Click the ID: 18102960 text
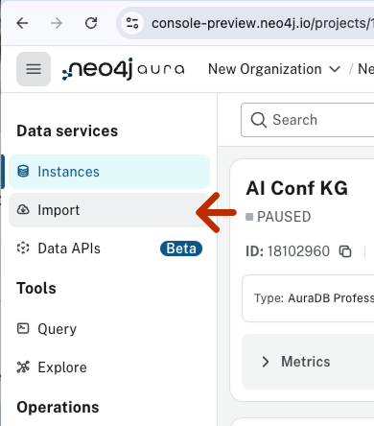Viewport: 374px width, 426px height. click(x=288, y=251)
